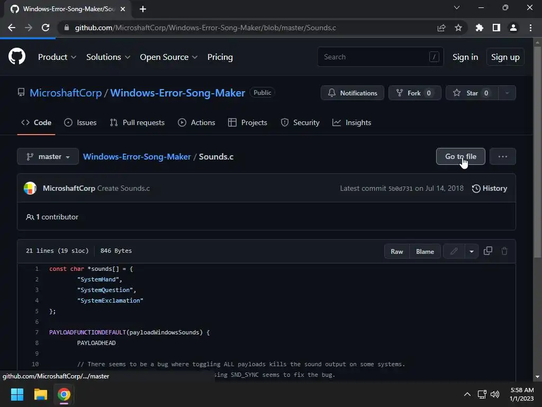The image size is (542, 407).
Task: Open the Windows Start menu
Action: pos(17,394)
